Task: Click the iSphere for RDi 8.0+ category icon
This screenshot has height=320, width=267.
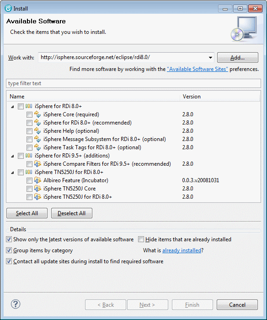Action: click(29, 106)
